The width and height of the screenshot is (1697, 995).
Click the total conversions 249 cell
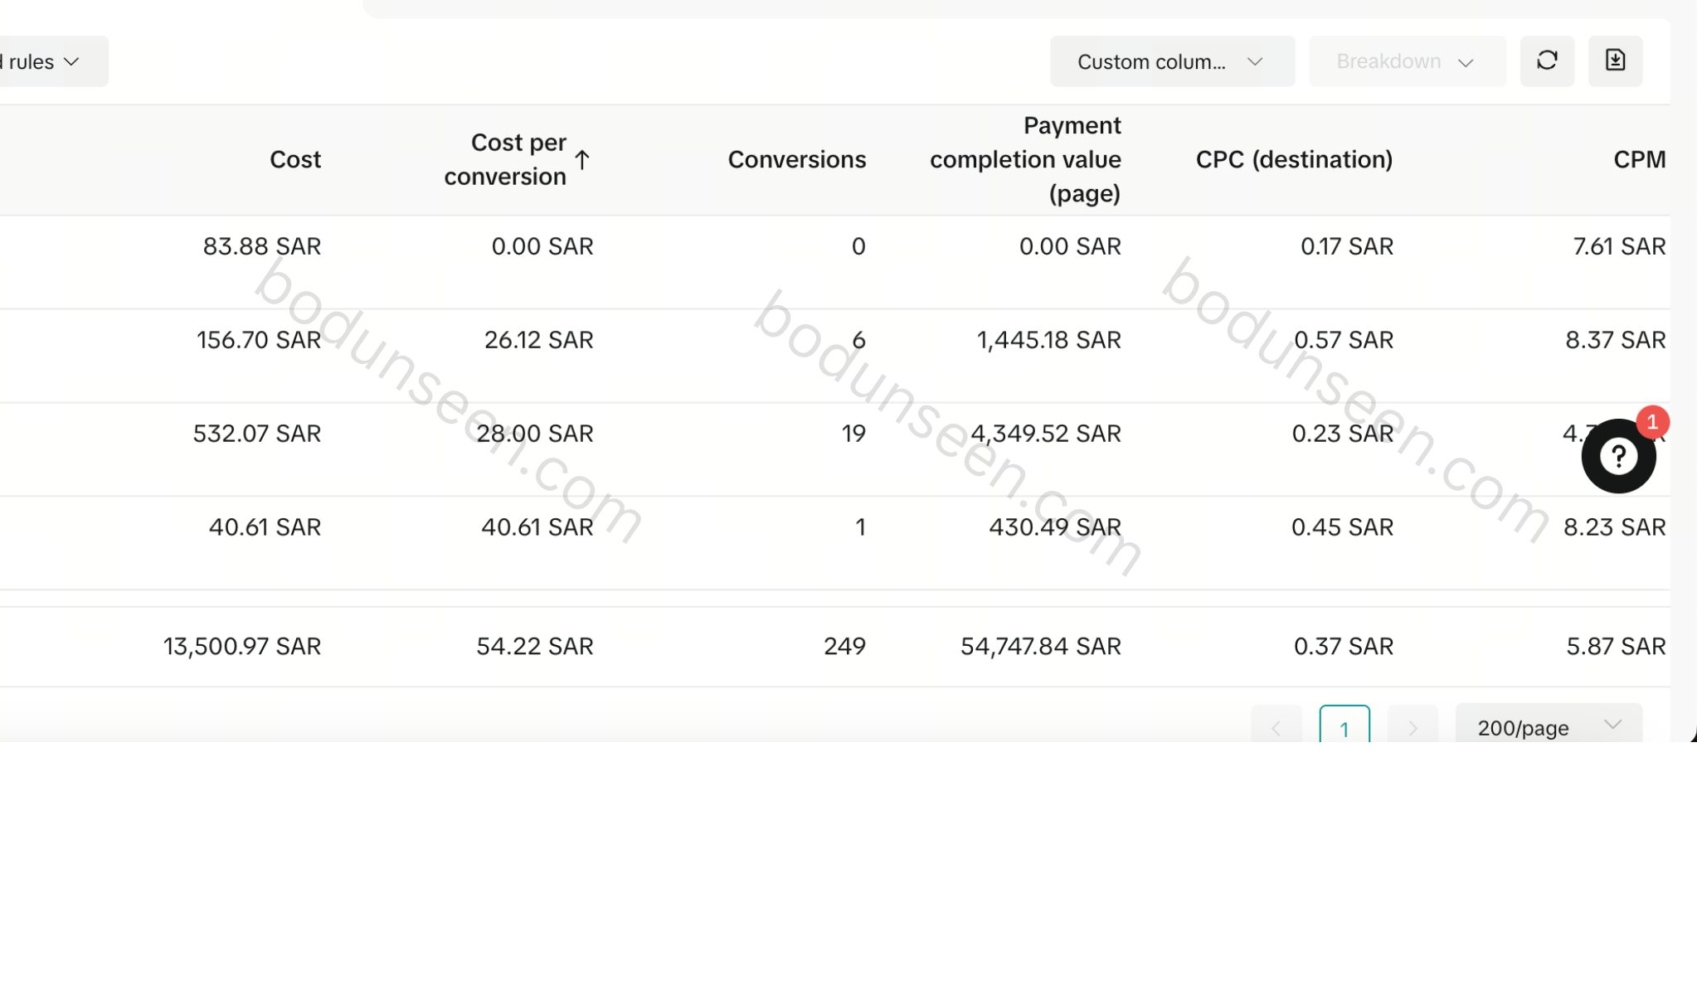tap(844, 646)
